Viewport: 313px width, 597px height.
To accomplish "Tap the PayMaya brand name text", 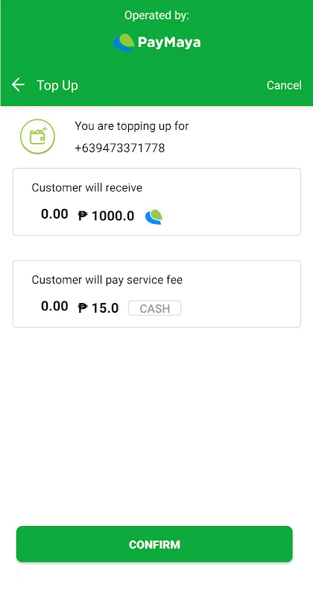I will click(169, 43).
